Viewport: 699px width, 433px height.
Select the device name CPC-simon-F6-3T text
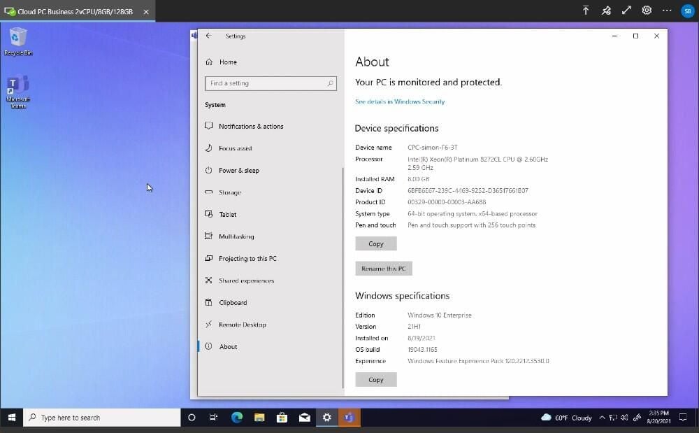click(433, 147)
